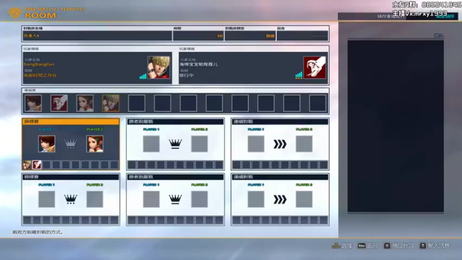This screenshot has width=462, height=260.
Task: Join the Player 1 slot in the lower 連續對戰 panel
Action: (x=256, y=199)
